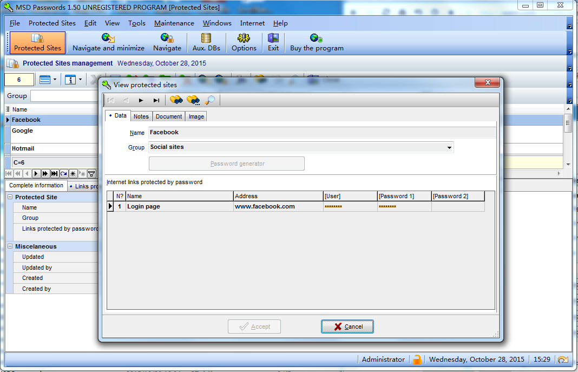
Task: Jump to last record in dialog toolbar
Action: tap(156, 100)
